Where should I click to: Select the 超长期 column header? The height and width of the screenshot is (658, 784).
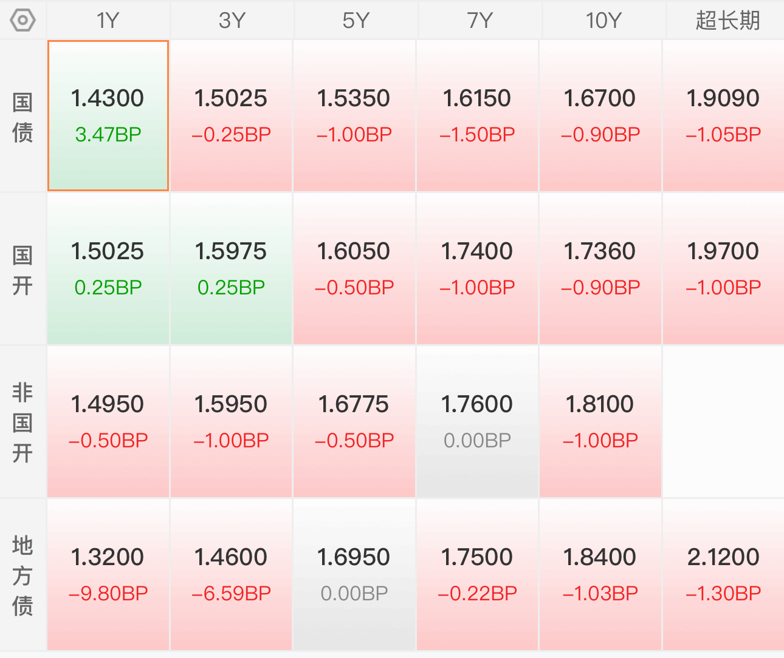(x=727, y=20)
